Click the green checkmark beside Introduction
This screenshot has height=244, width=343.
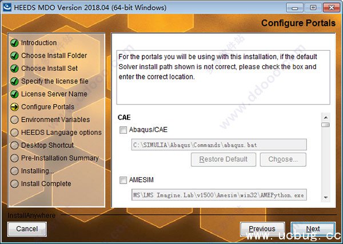(x=14, y=43)
